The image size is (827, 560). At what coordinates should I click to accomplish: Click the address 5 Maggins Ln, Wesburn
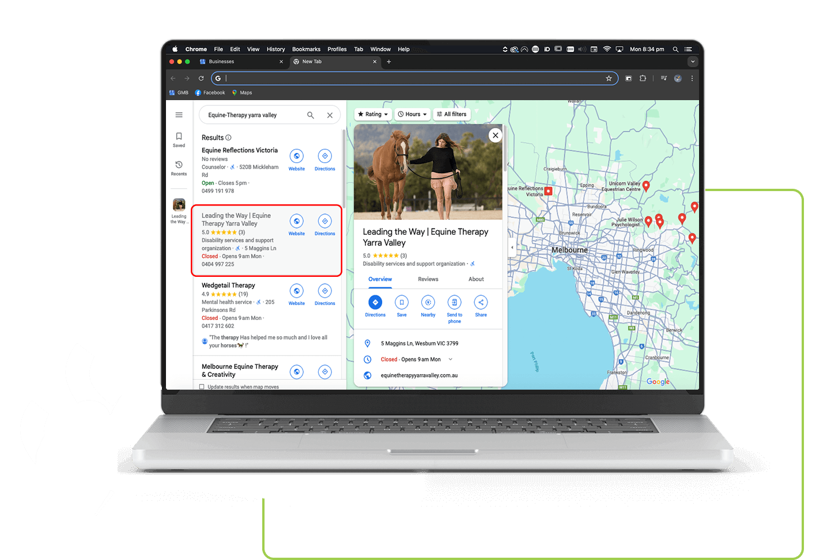420,344
